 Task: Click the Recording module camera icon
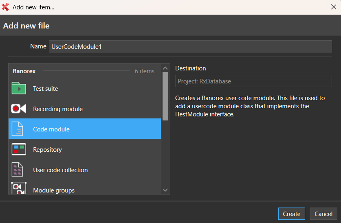pyautogui.click(x=19, y=109)
